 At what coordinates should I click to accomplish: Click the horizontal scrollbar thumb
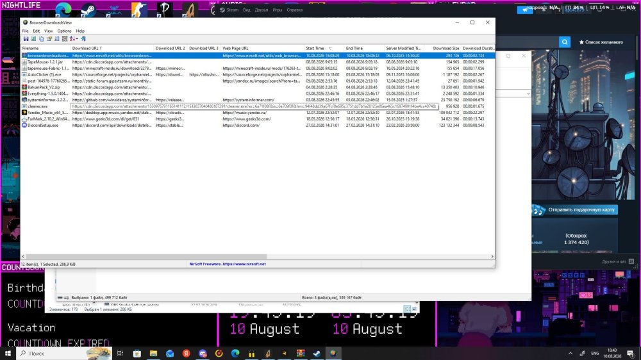pyautogui.click(x=146, y=257)
